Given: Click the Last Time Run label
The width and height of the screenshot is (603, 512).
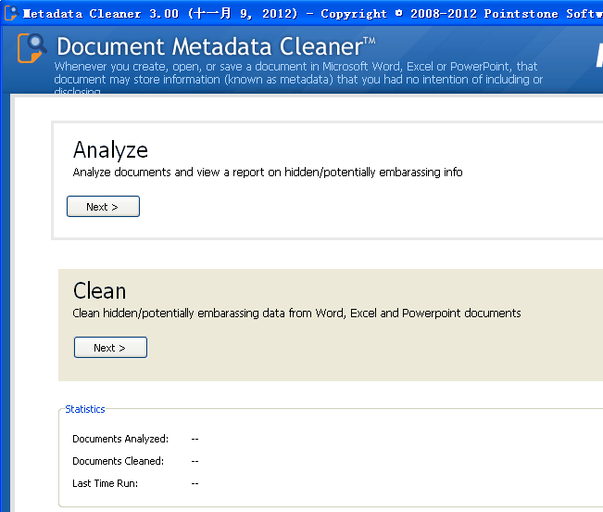Looking at the screenshot, I should (105, 483).
